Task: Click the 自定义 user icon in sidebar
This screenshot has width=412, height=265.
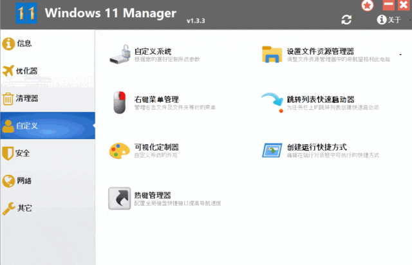Action: pos(8,126)
